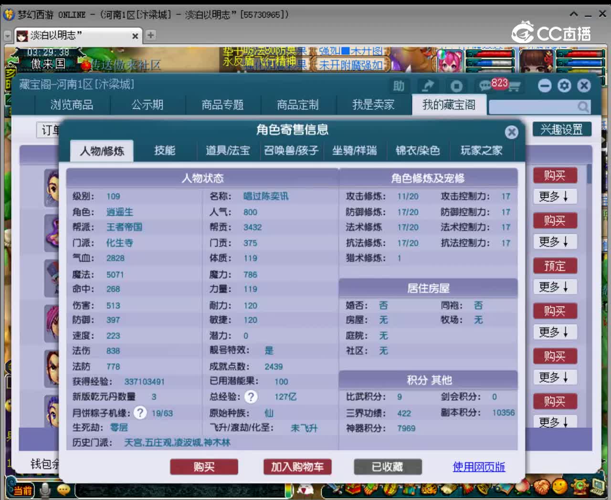Expand 更多 under the second 购买 button
This screenshot has width=611, height=500.
pos(555,241)
